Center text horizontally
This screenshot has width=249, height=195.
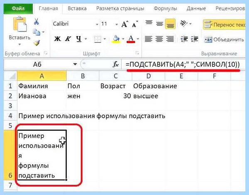(159, 39)
